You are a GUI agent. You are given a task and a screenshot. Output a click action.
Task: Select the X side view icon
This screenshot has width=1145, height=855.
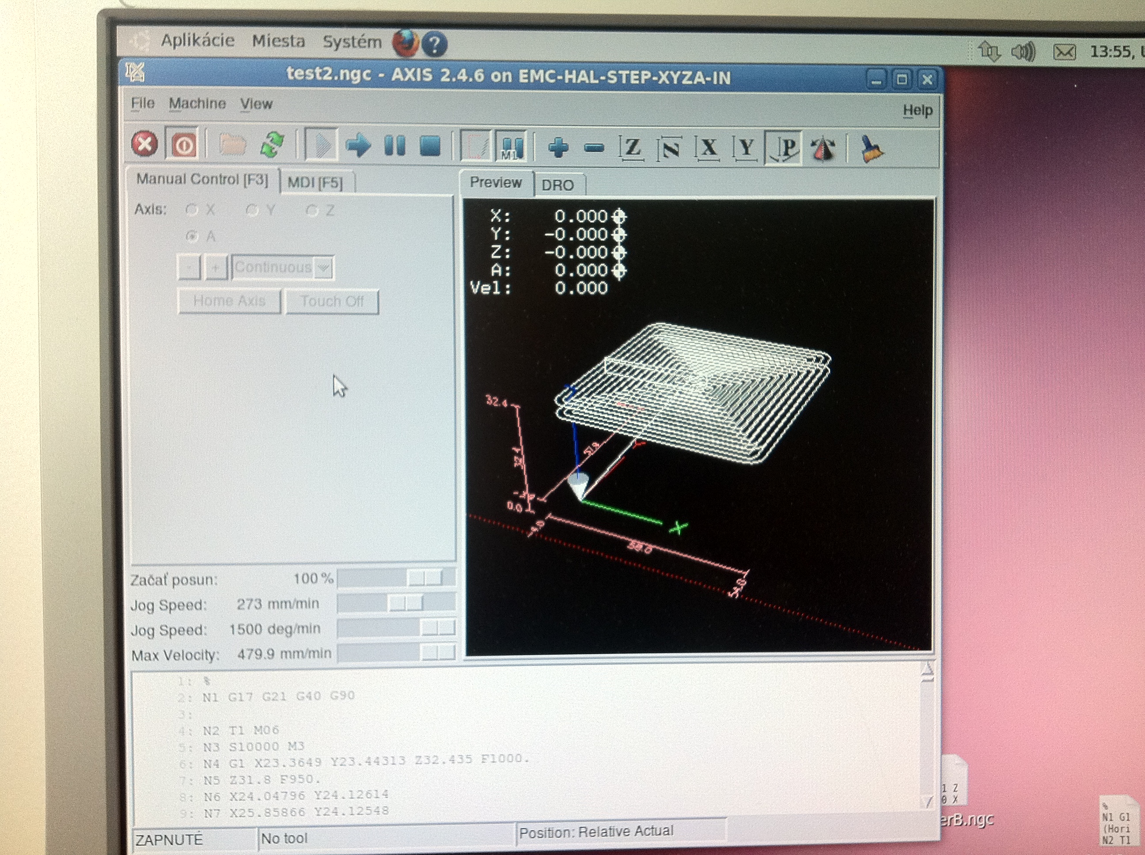coord(708,148)
